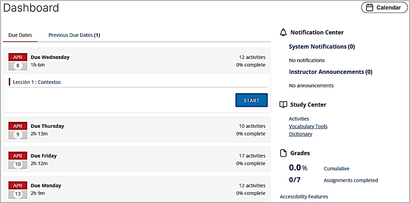Click the 'Cumulative' label
Screen dimensions: 410x203
[x=336, y=169]
